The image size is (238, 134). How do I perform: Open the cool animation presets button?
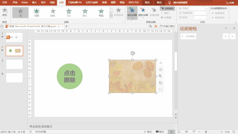pyautogui.click(x=143, y=13)
